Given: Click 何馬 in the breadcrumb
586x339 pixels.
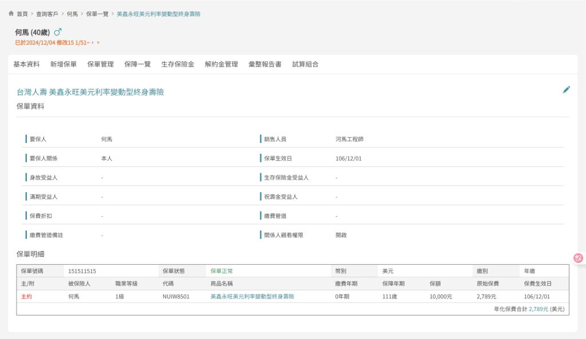Looking at the screenshot, I should (x=72, y=14).
